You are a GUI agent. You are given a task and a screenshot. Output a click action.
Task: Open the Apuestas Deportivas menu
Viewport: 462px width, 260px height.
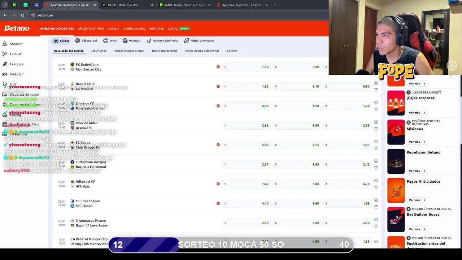tap(57, 29)
